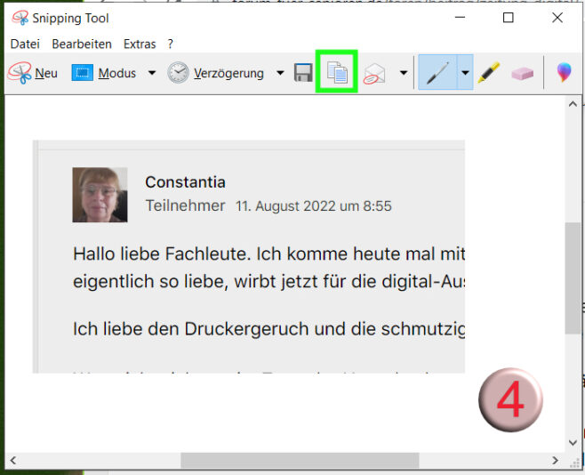Click the horizontal scrollbar right arrow

click(556, 461)
